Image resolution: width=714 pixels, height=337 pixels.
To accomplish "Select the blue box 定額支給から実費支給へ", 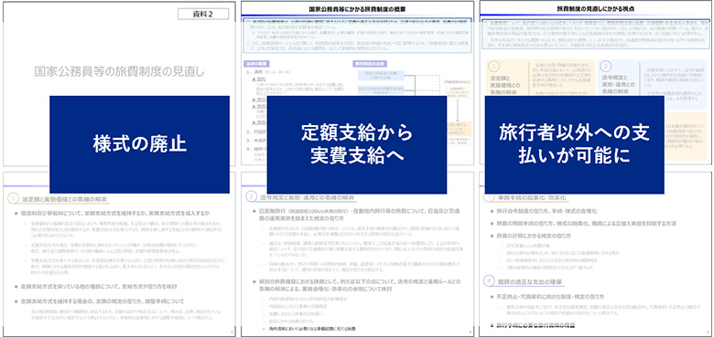I will (357, 144).
